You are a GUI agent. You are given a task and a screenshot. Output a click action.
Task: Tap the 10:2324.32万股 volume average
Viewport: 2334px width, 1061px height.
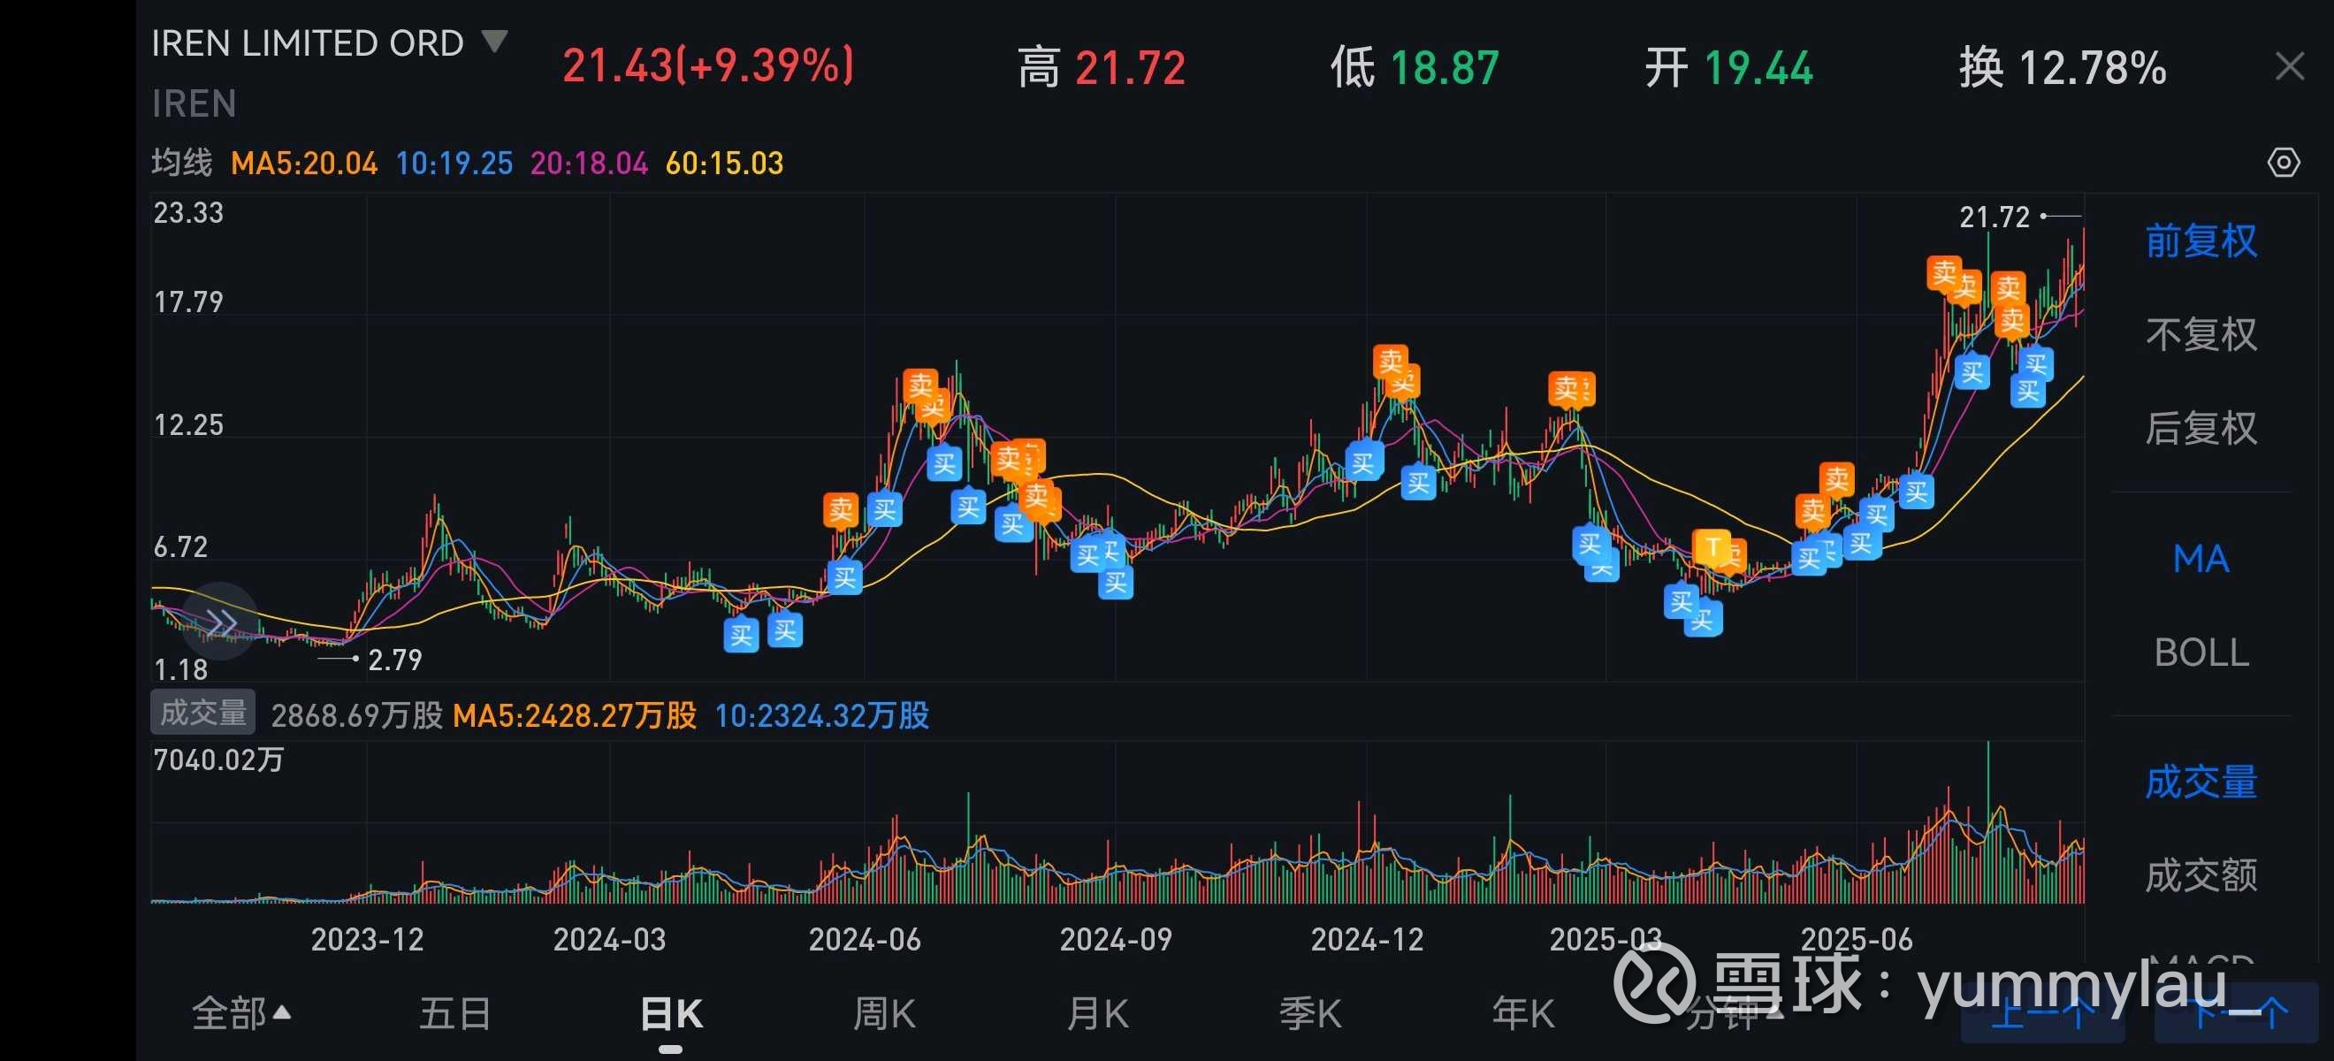click(822, 716)
